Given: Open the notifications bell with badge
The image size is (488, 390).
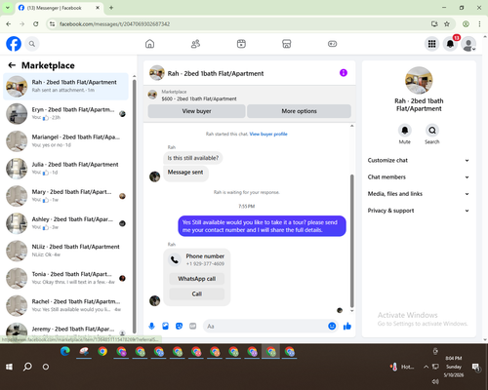Looking at the screenshot, I should click(450, 44).
